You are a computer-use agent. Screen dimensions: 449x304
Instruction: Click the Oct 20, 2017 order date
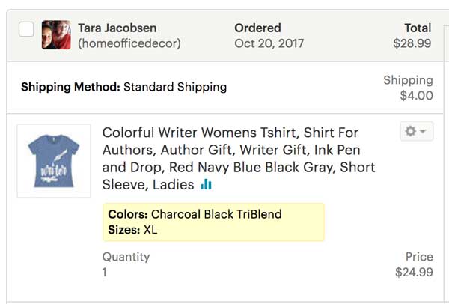pyautogui.click(x=269, y=43)
